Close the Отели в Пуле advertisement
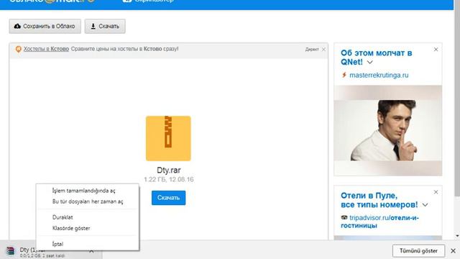 click(436, 192)
